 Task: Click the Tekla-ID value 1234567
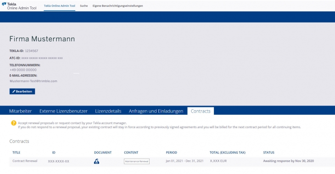[32, 51]
